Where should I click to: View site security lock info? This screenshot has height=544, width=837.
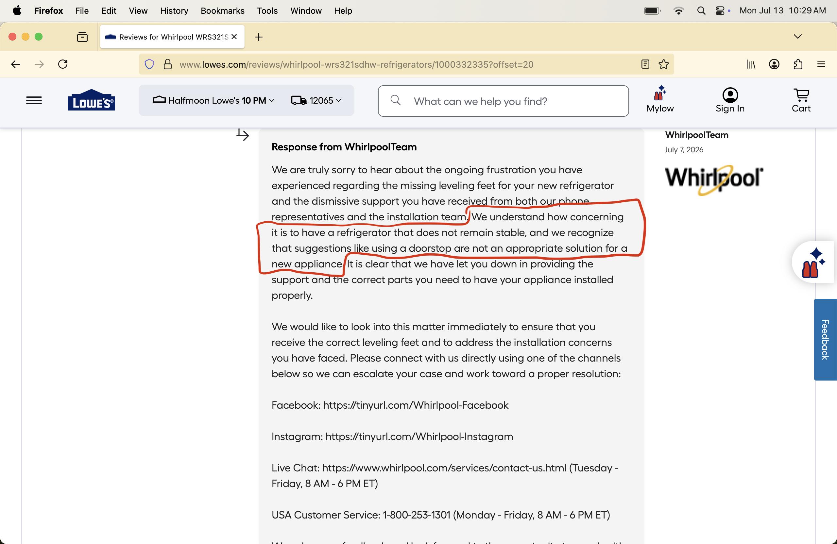[168, 64]
